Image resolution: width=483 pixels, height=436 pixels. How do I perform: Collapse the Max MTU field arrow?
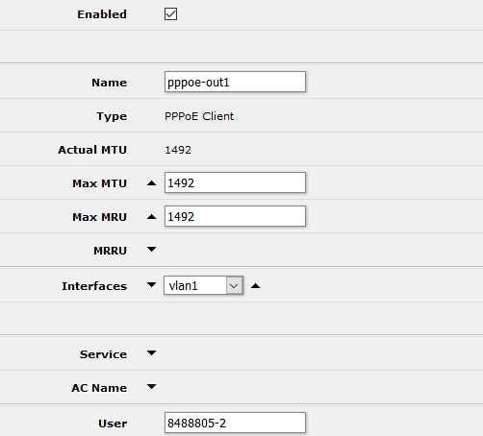[151, 183]
